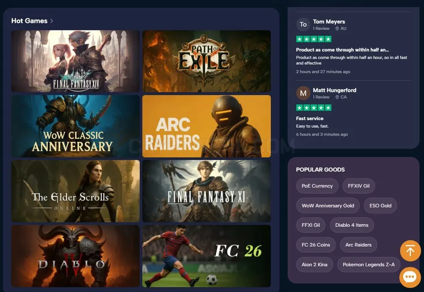This screenshot has width=424, height=292.
Task: Click the 'AU' country label
Action: [343, 28]
